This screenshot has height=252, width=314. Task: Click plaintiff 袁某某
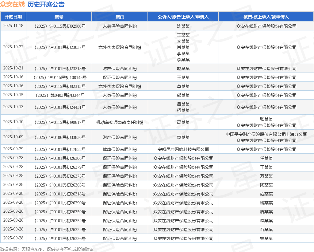[x=183, y=137]
